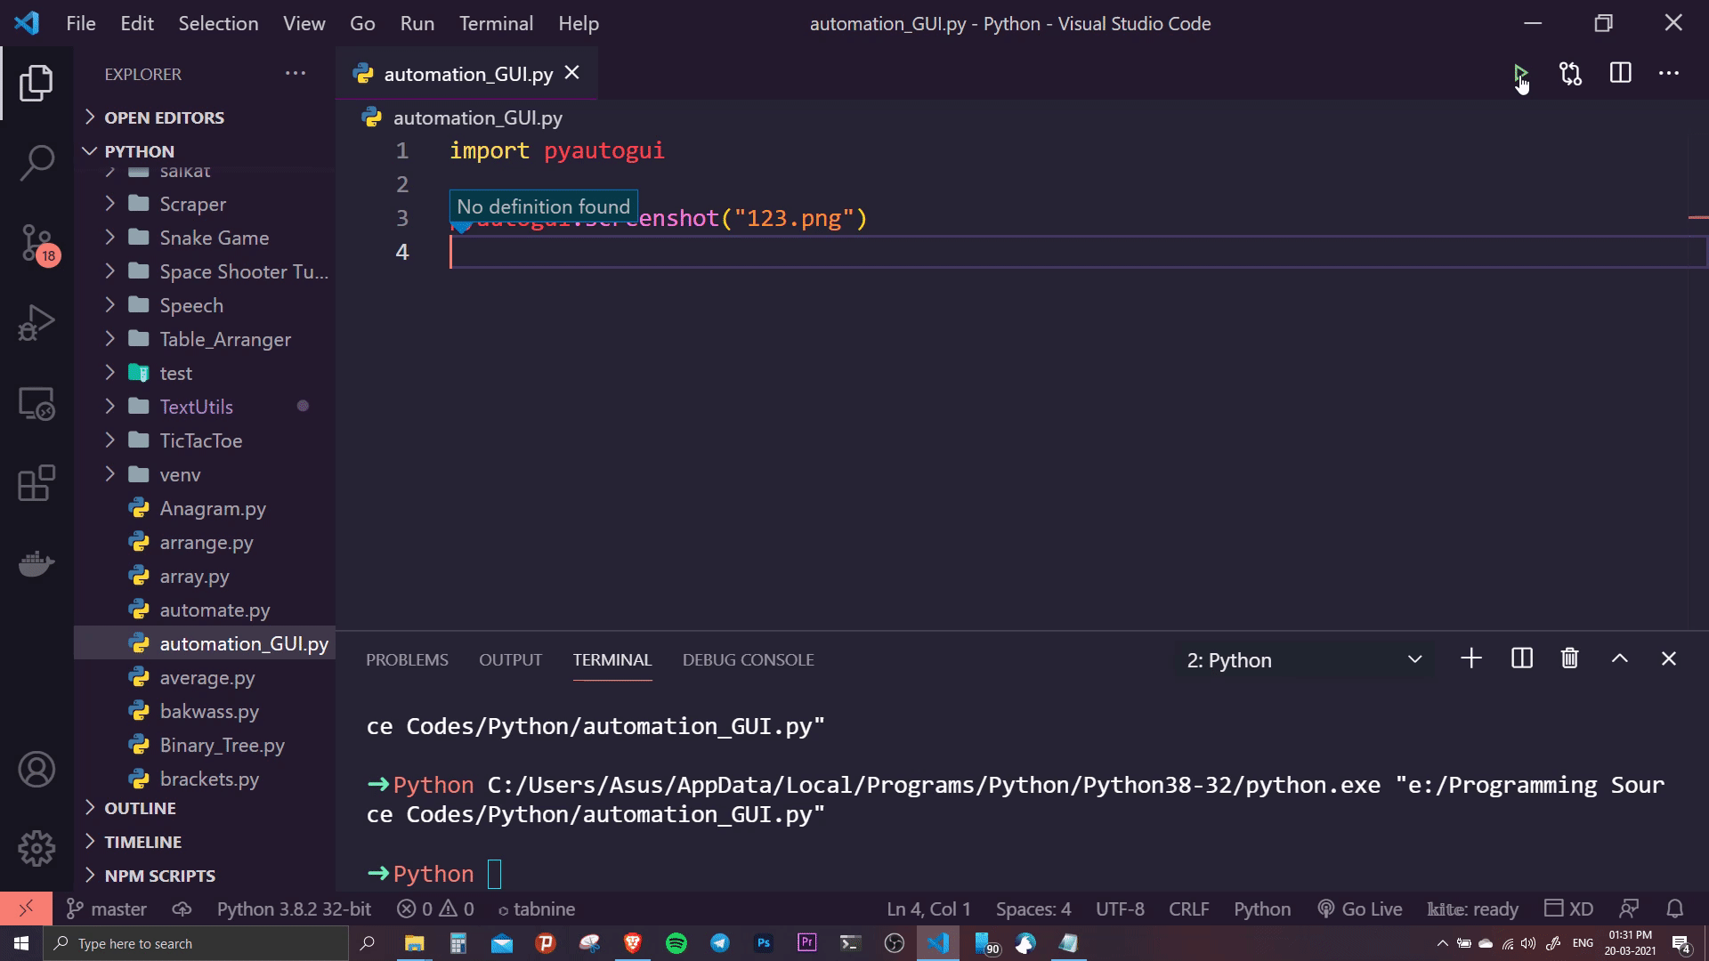The width and height of the screenshot is (1709, 961).
Task: Open the Terminal menu in menu bar
Action: [x=496, y=23]
